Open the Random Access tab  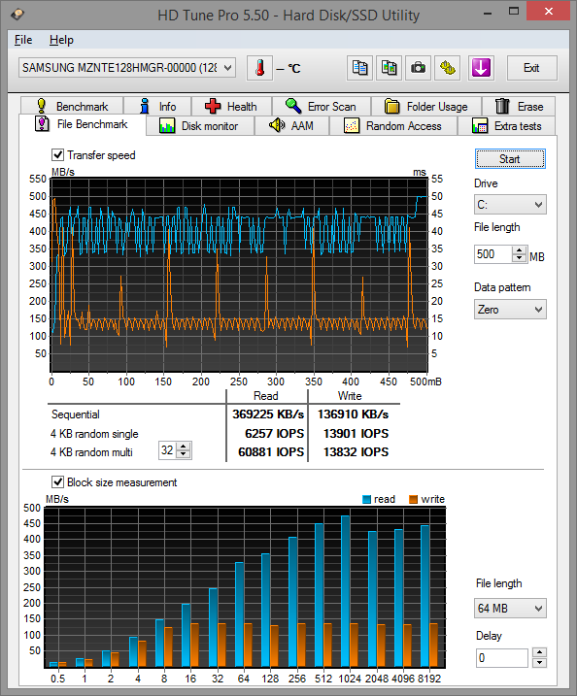(393, 126)
